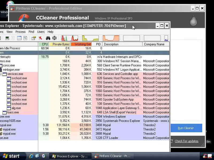Viewport: 214px width, 160px height.
Task: Select the lsass.exe row name
Action: coord(13,112)
